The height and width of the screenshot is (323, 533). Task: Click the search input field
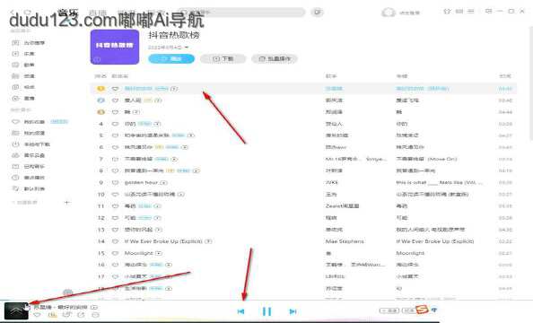tap(241, 13)
